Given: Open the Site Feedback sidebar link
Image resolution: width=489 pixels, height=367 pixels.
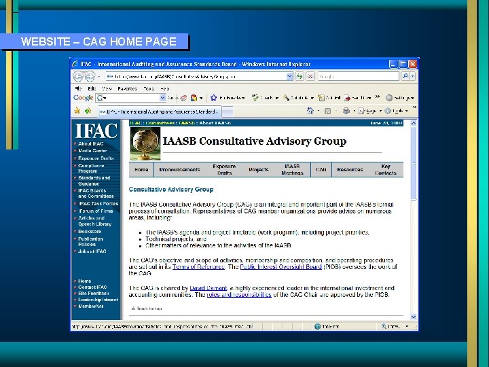Looking at the screenshot, I should pos(94,294).
